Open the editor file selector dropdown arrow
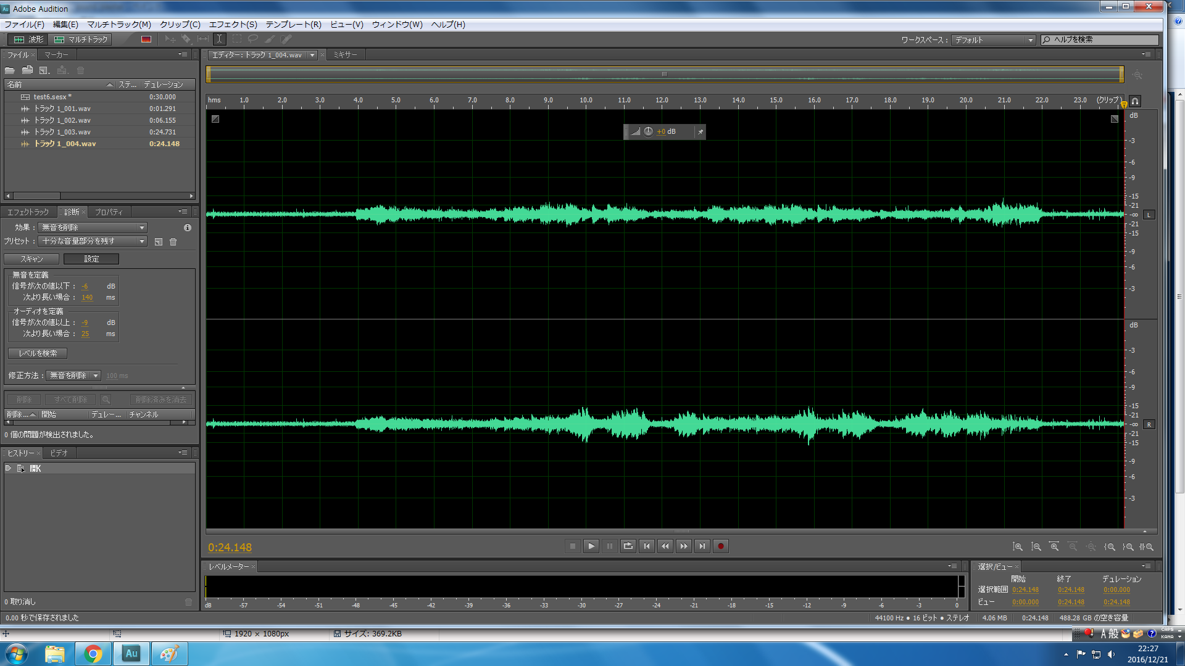The width and height of the screenshot is (1185, 666). [312, 55]
